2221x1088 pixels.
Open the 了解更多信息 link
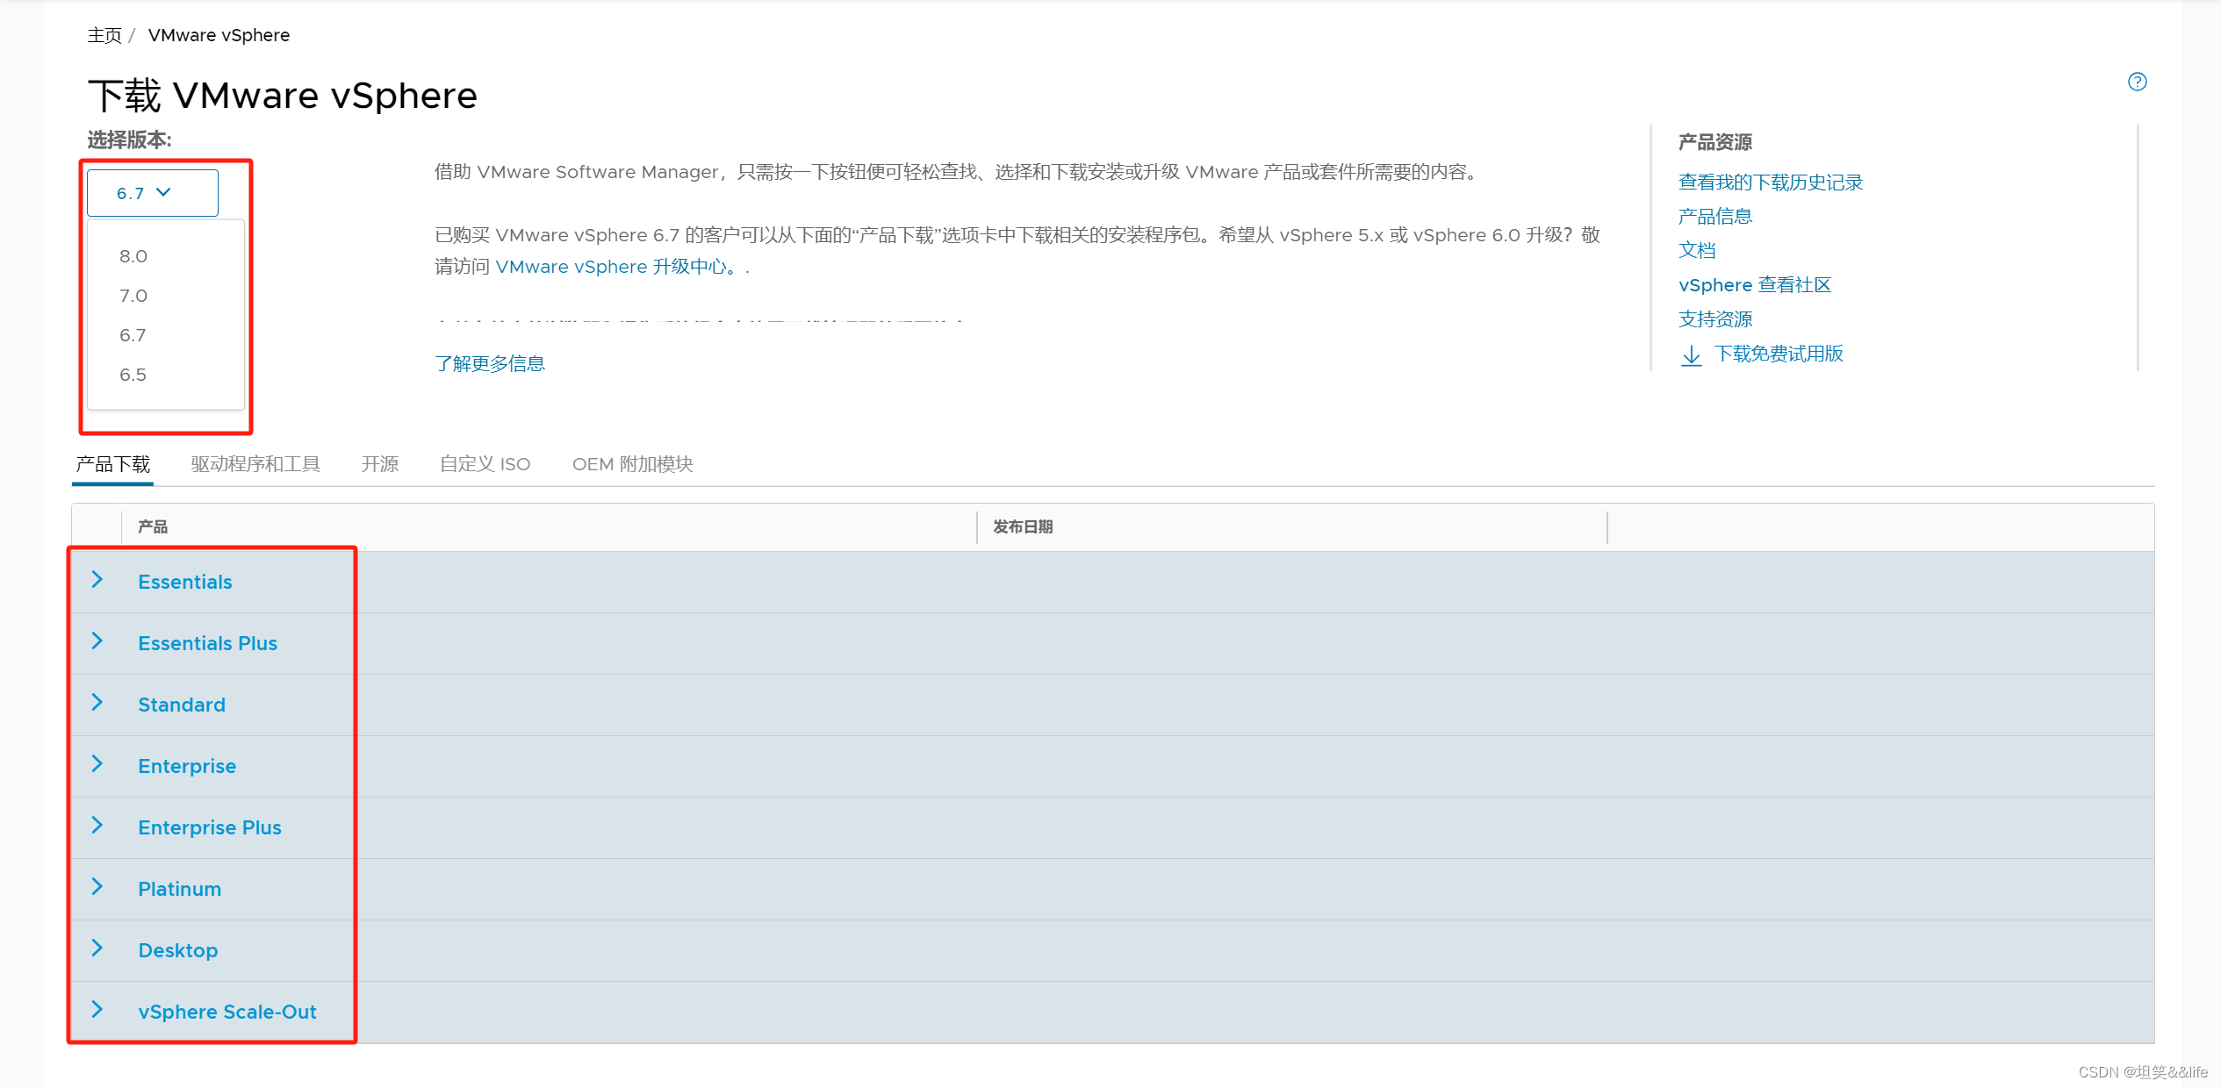[x=490, y=363]
